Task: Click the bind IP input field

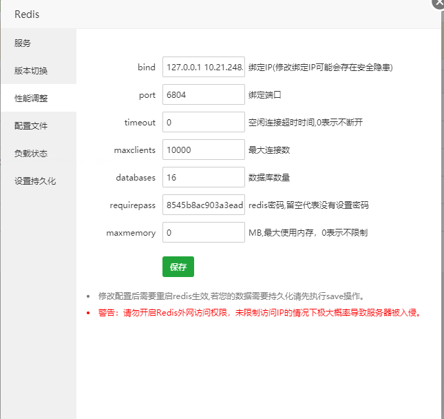Action: (204, 67)
